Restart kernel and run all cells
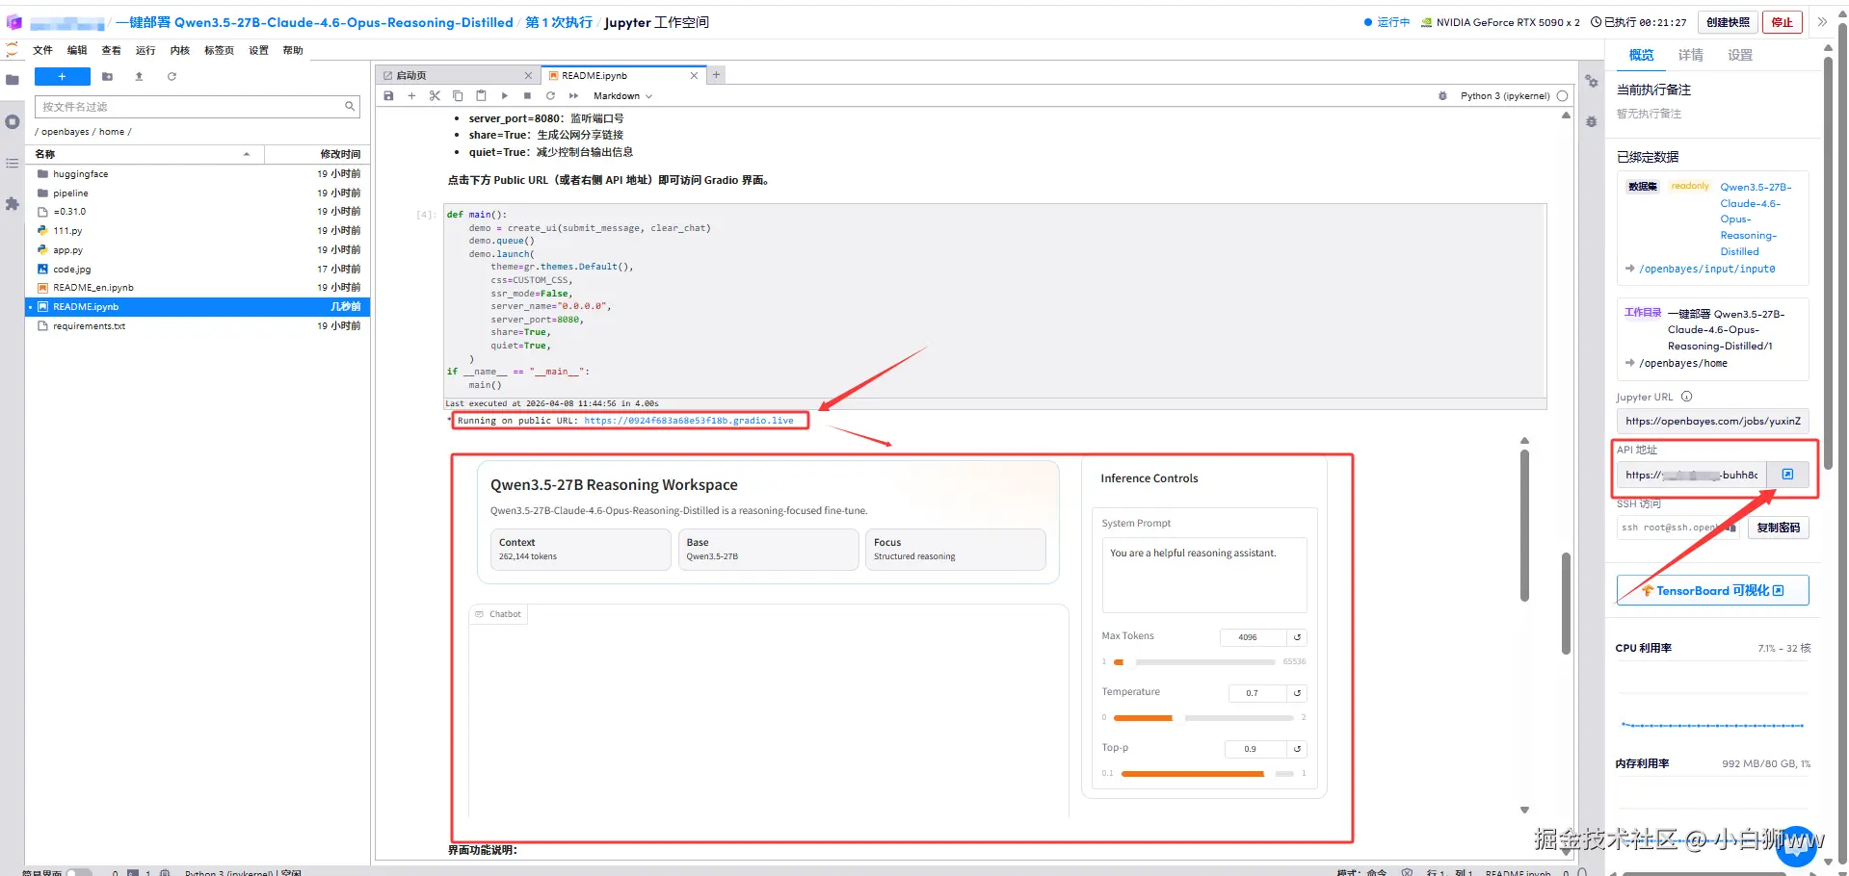The width and height of the screenshot is (1849, 876). [573, 96]
